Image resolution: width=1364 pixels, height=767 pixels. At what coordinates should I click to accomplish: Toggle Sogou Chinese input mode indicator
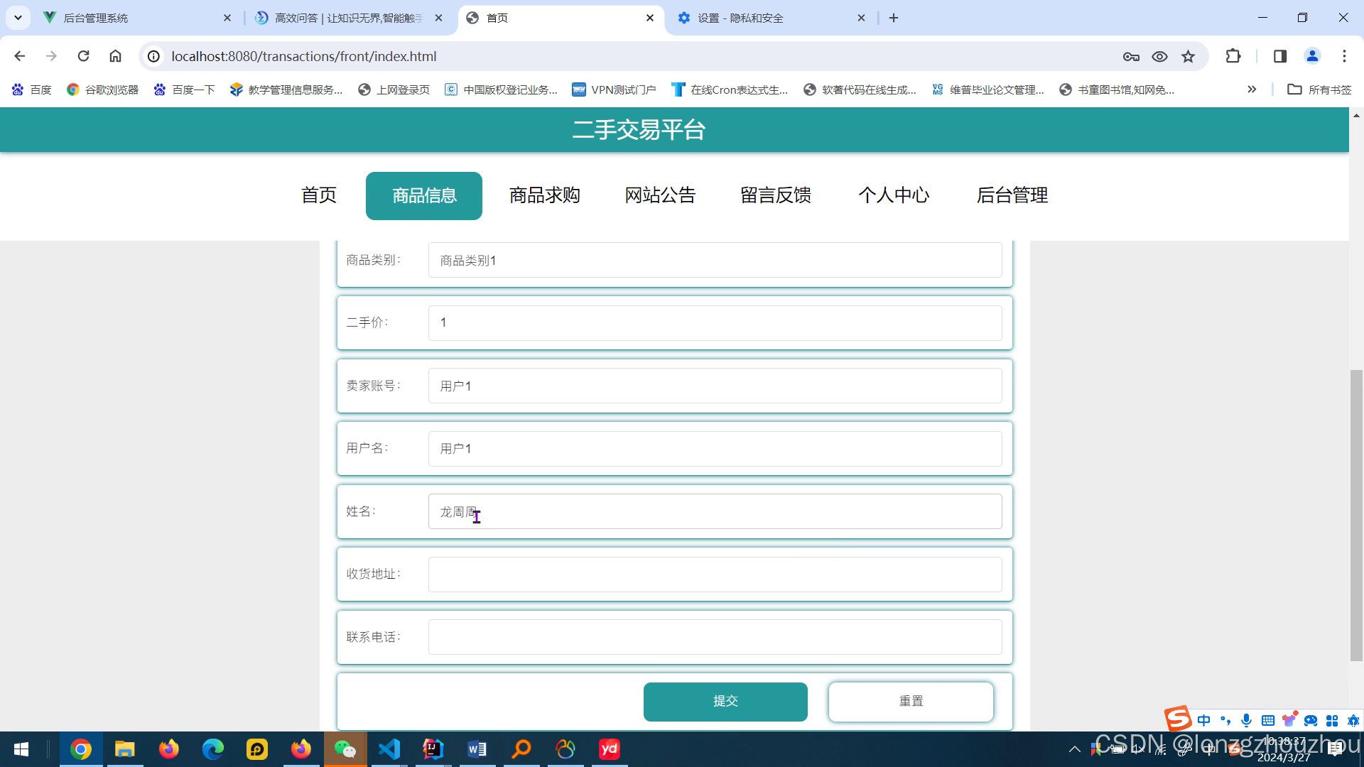click(x=1203, y=720)
